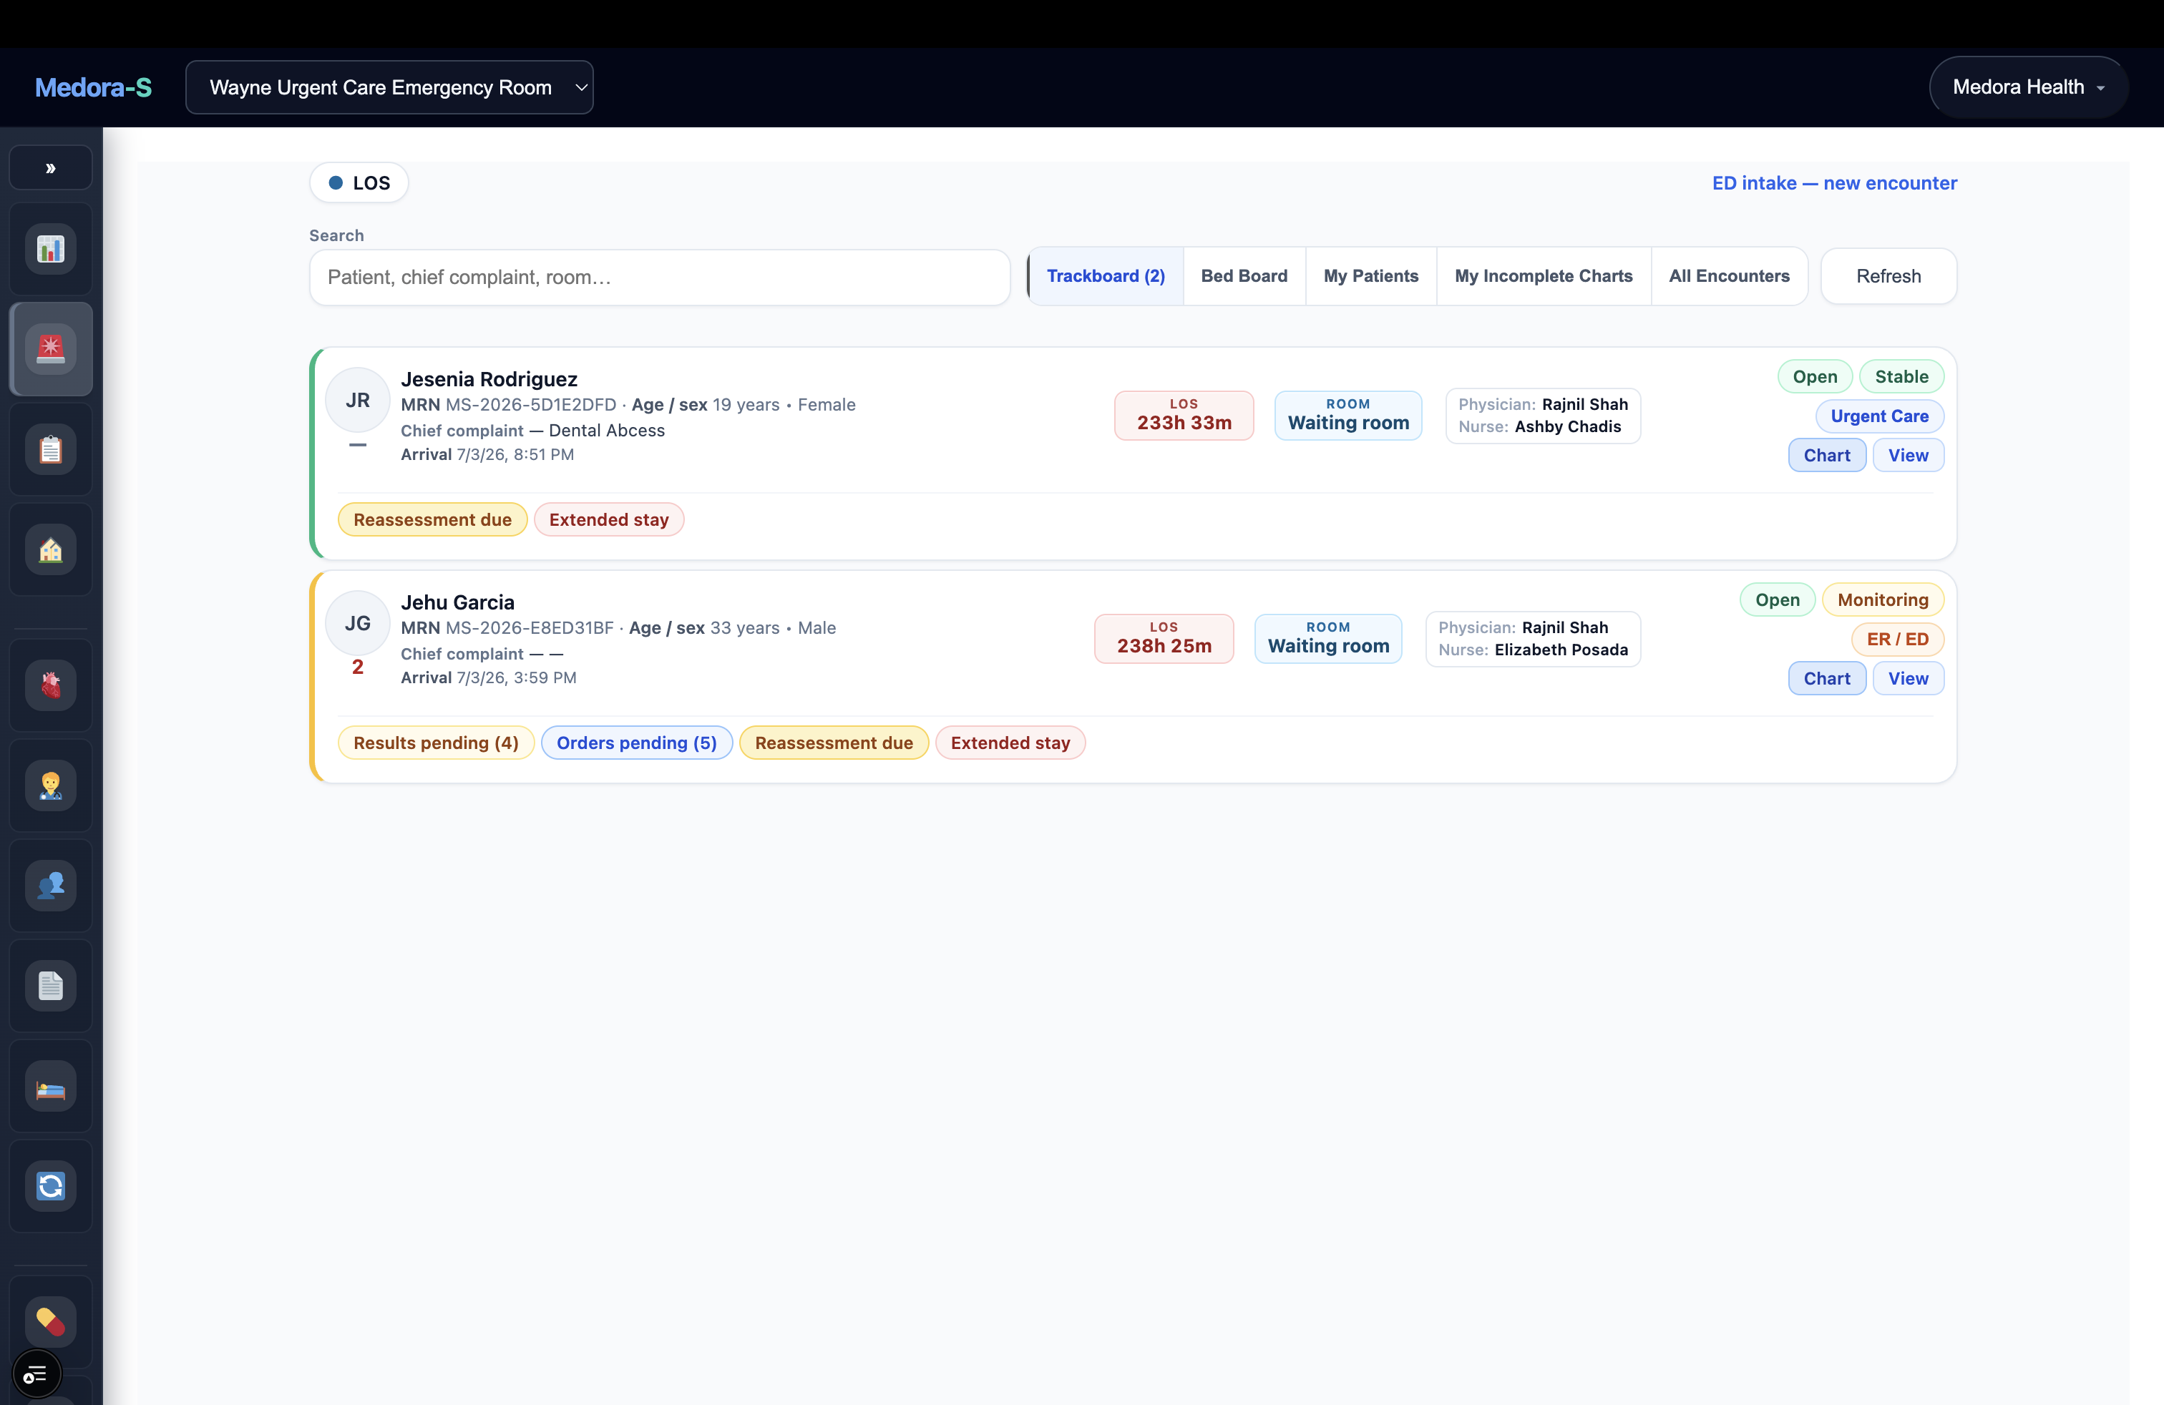The height and width of the screenshot is (1405, 2164).
Task: Switch to the Bed Board tab
Action: point(1244,276)
